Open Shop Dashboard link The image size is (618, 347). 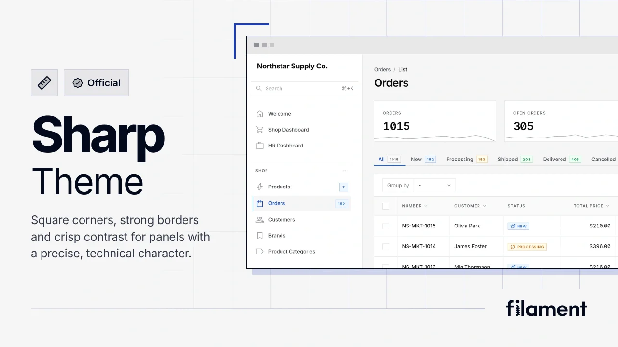click(x=288, y=130)
